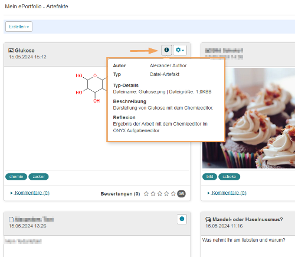Screen dimensions: 295x257
Task: Click the info icon on the Glukose card
Action: tap(166, 50)
